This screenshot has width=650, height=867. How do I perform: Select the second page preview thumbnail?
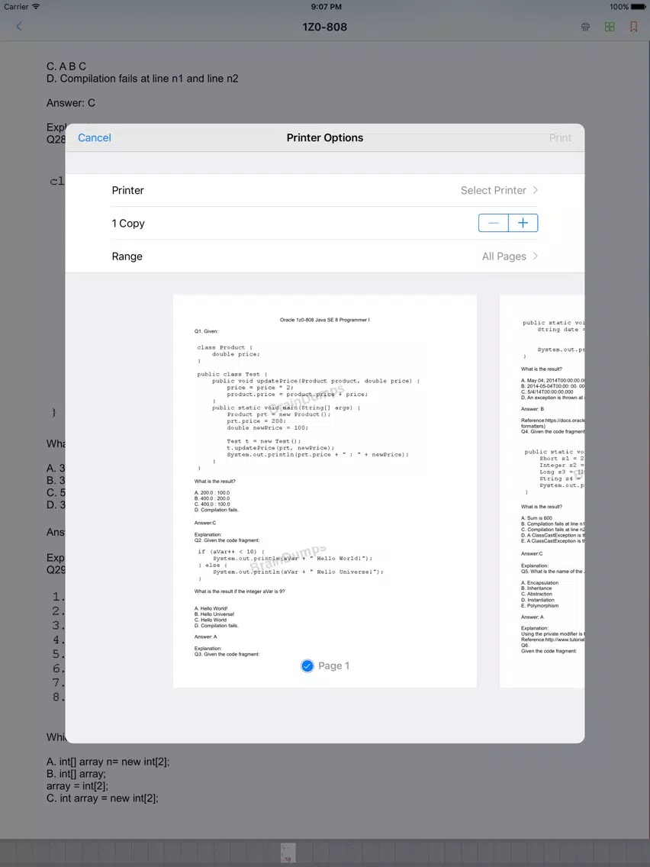(542, 491)
